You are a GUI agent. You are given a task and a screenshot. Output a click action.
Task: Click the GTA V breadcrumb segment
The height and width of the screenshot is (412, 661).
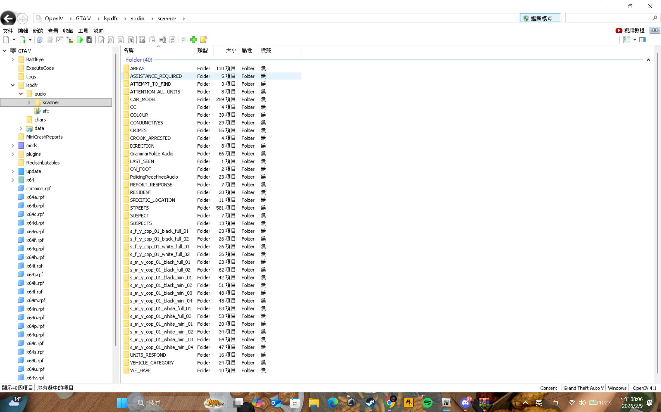pyautogui.click(x=83, y=18)
